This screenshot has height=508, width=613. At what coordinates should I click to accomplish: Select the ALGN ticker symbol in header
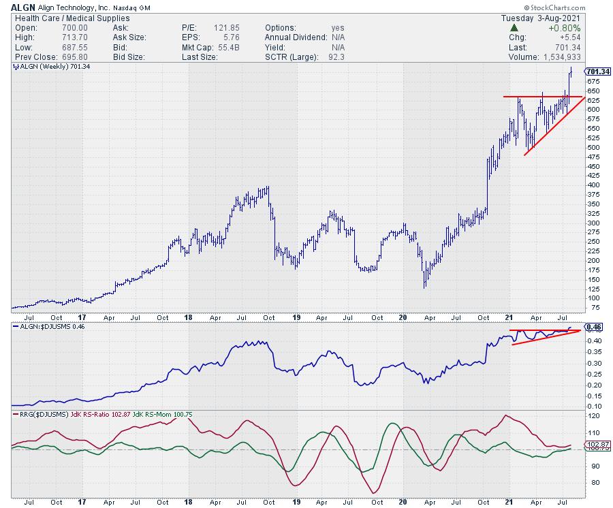click(x=23, y=7)
